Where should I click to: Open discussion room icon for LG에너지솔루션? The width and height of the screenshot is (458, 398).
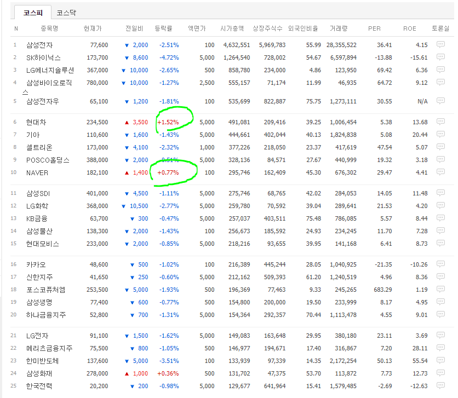click(x=440, y=70)
